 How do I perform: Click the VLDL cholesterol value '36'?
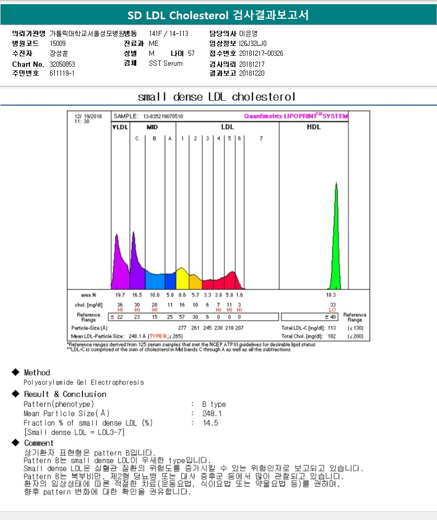[120, 305]
